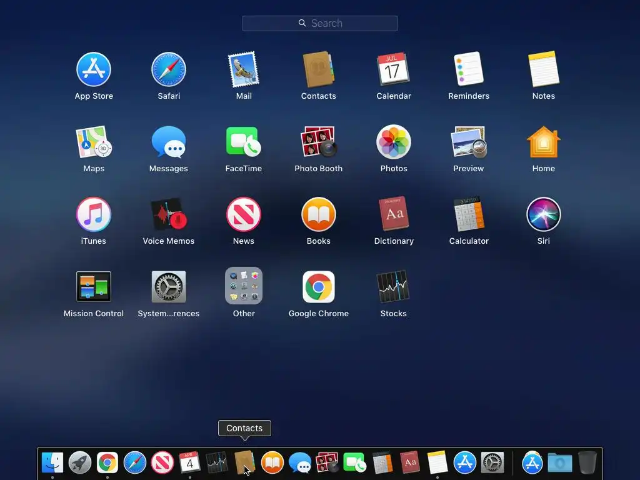Open Notes in the Launchpad grid
Image resolution: width=640 pixels, height=480 pixels.
click(544, 69)
